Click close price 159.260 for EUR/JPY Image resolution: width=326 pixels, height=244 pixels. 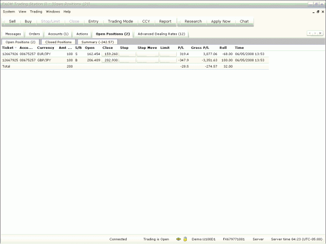(x=111, y=54)
